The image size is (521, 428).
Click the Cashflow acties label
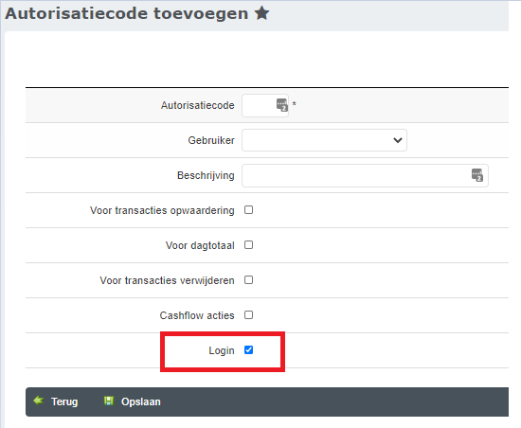tap(197, 315)
